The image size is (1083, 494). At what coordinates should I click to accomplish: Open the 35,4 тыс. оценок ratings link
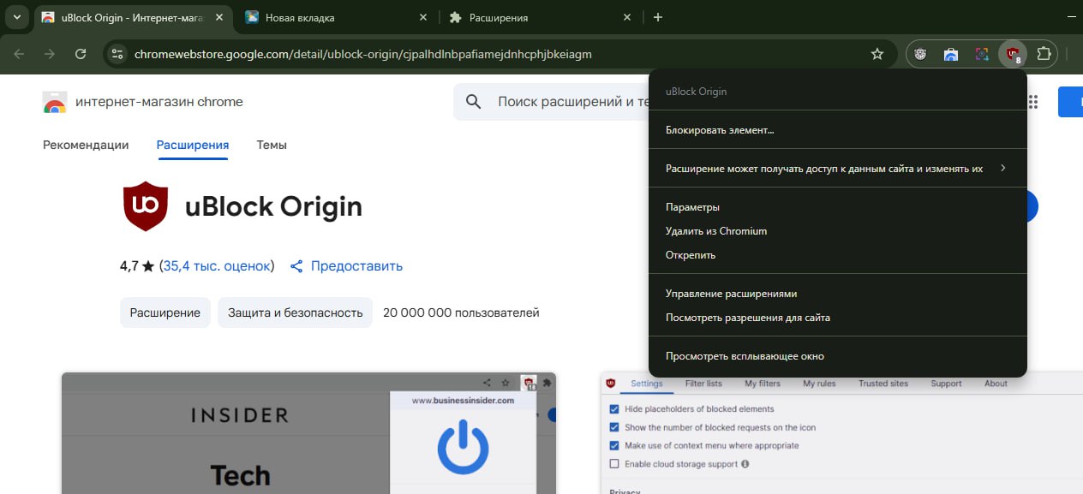[x=217, y=266]
